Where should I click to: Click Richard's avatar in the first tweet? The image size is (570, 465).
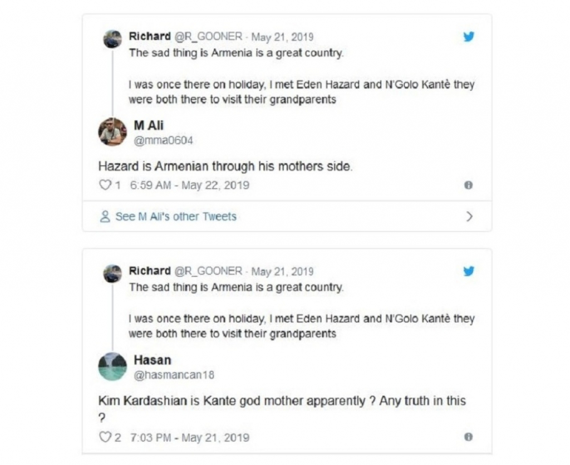click(x=112, y=39)
